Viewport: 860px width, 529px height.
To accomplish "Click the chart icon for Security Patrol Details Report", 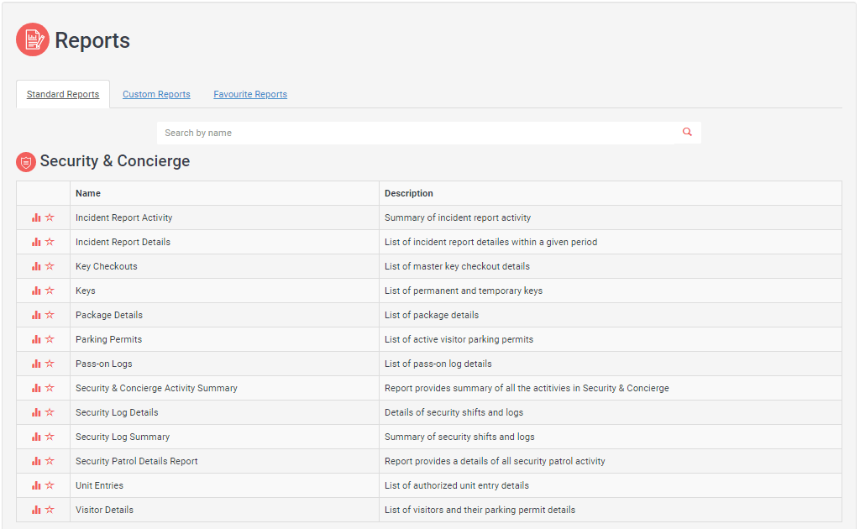I will click(36, 461).
